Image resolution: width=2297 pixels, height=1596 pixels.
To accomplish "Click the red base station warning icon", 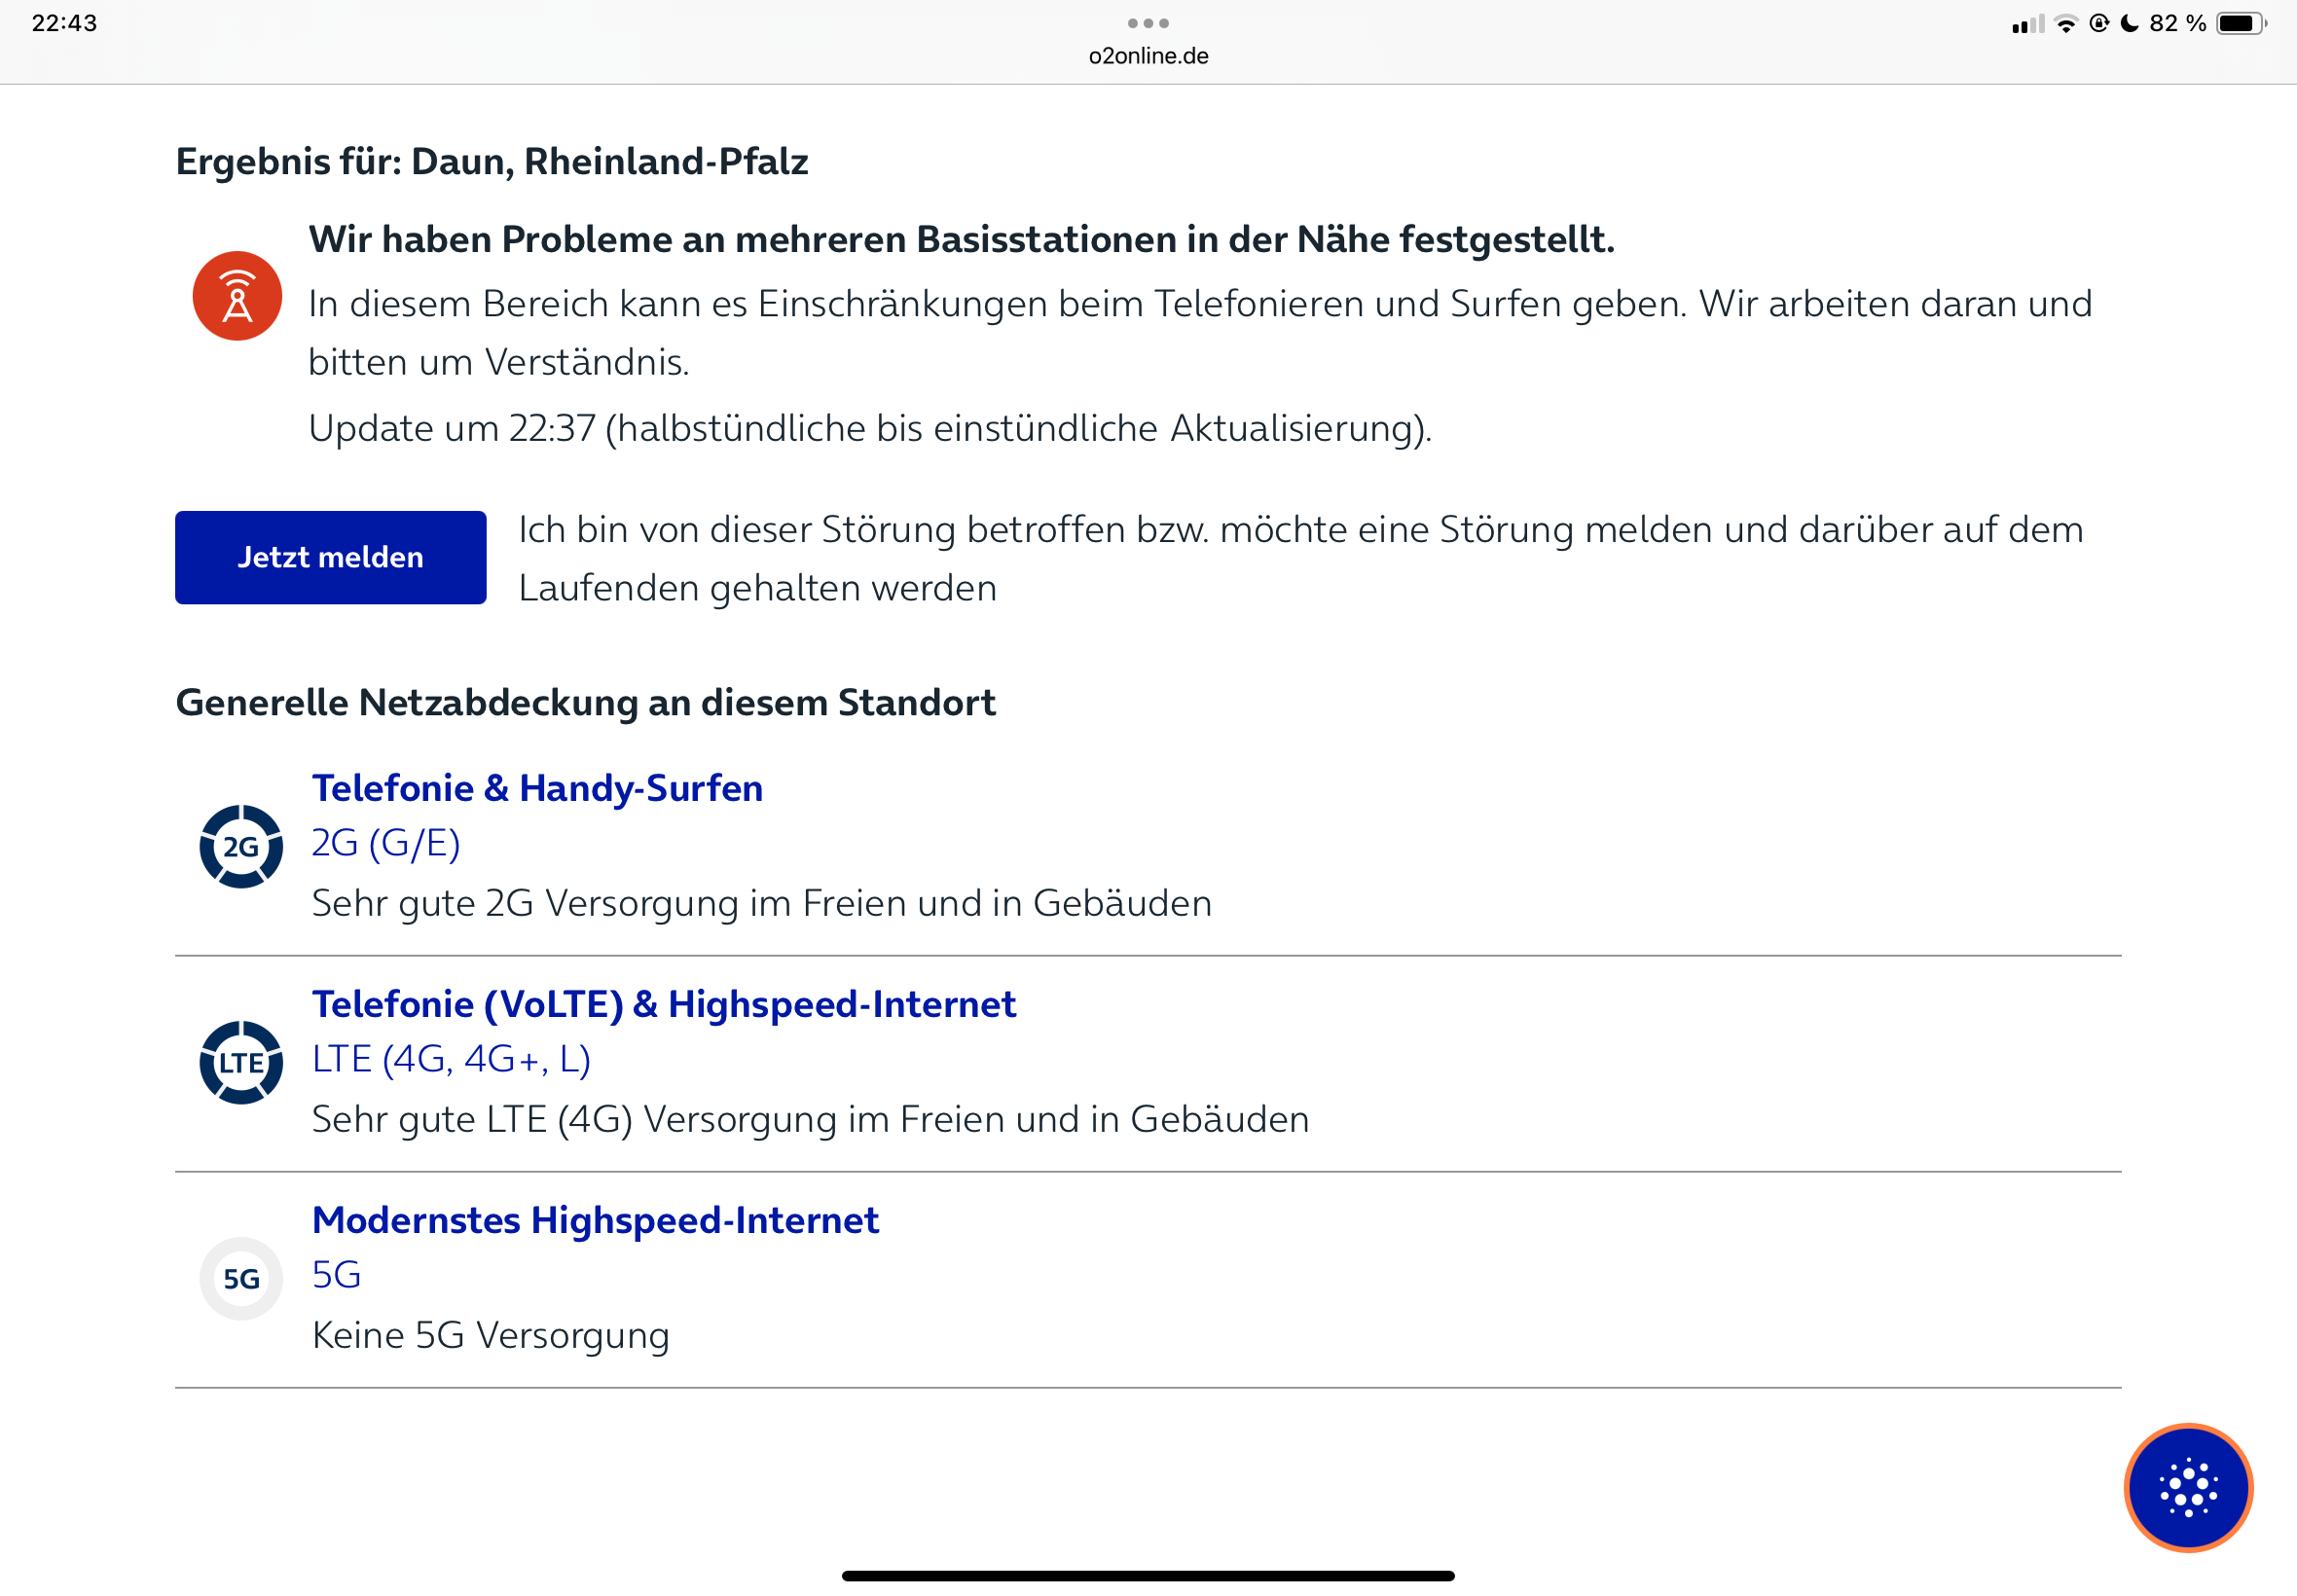I will [237, 296].
